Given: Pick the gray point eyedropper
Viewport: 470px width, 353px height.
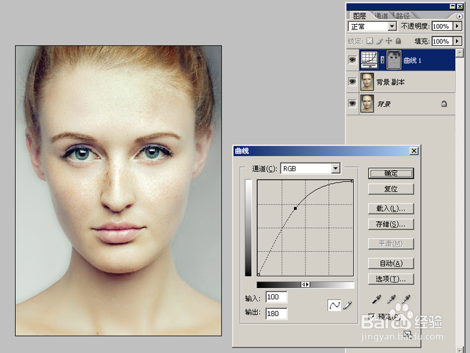Looking at the screenshot, I should tap(391, 299).
